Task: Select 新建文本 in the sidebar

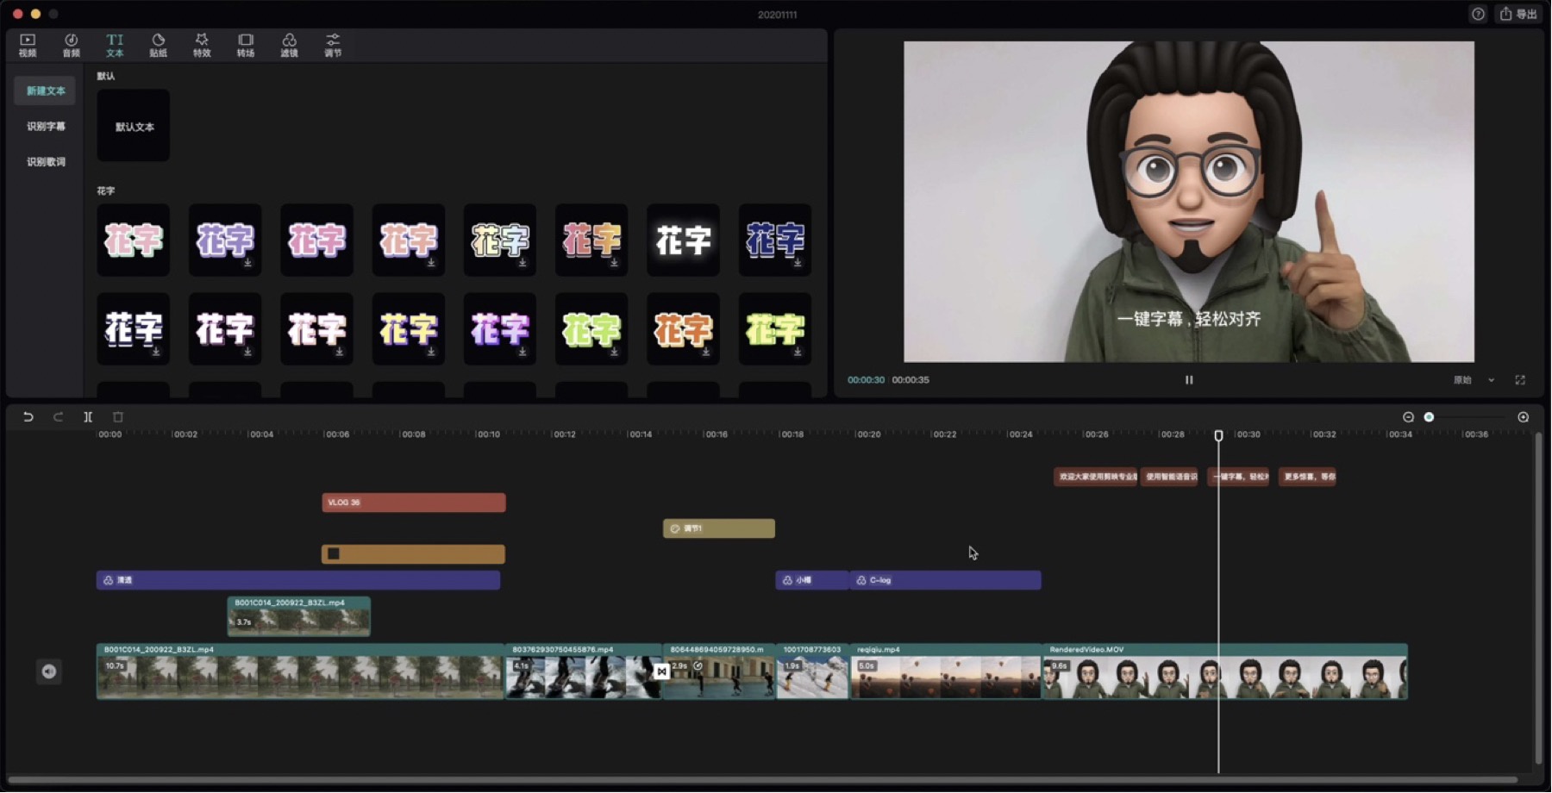Action: tap(45, 90)
